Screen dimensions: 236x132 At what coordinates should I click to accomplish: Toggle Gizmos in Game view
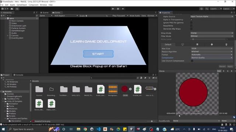click(x=151, y=16)
